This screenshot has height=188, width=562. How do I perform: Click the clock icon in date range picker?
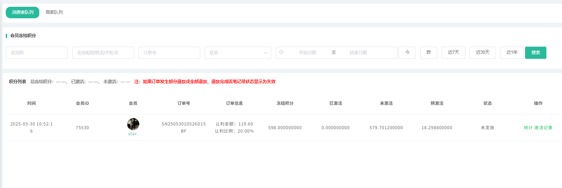click(x=281, y=52)
